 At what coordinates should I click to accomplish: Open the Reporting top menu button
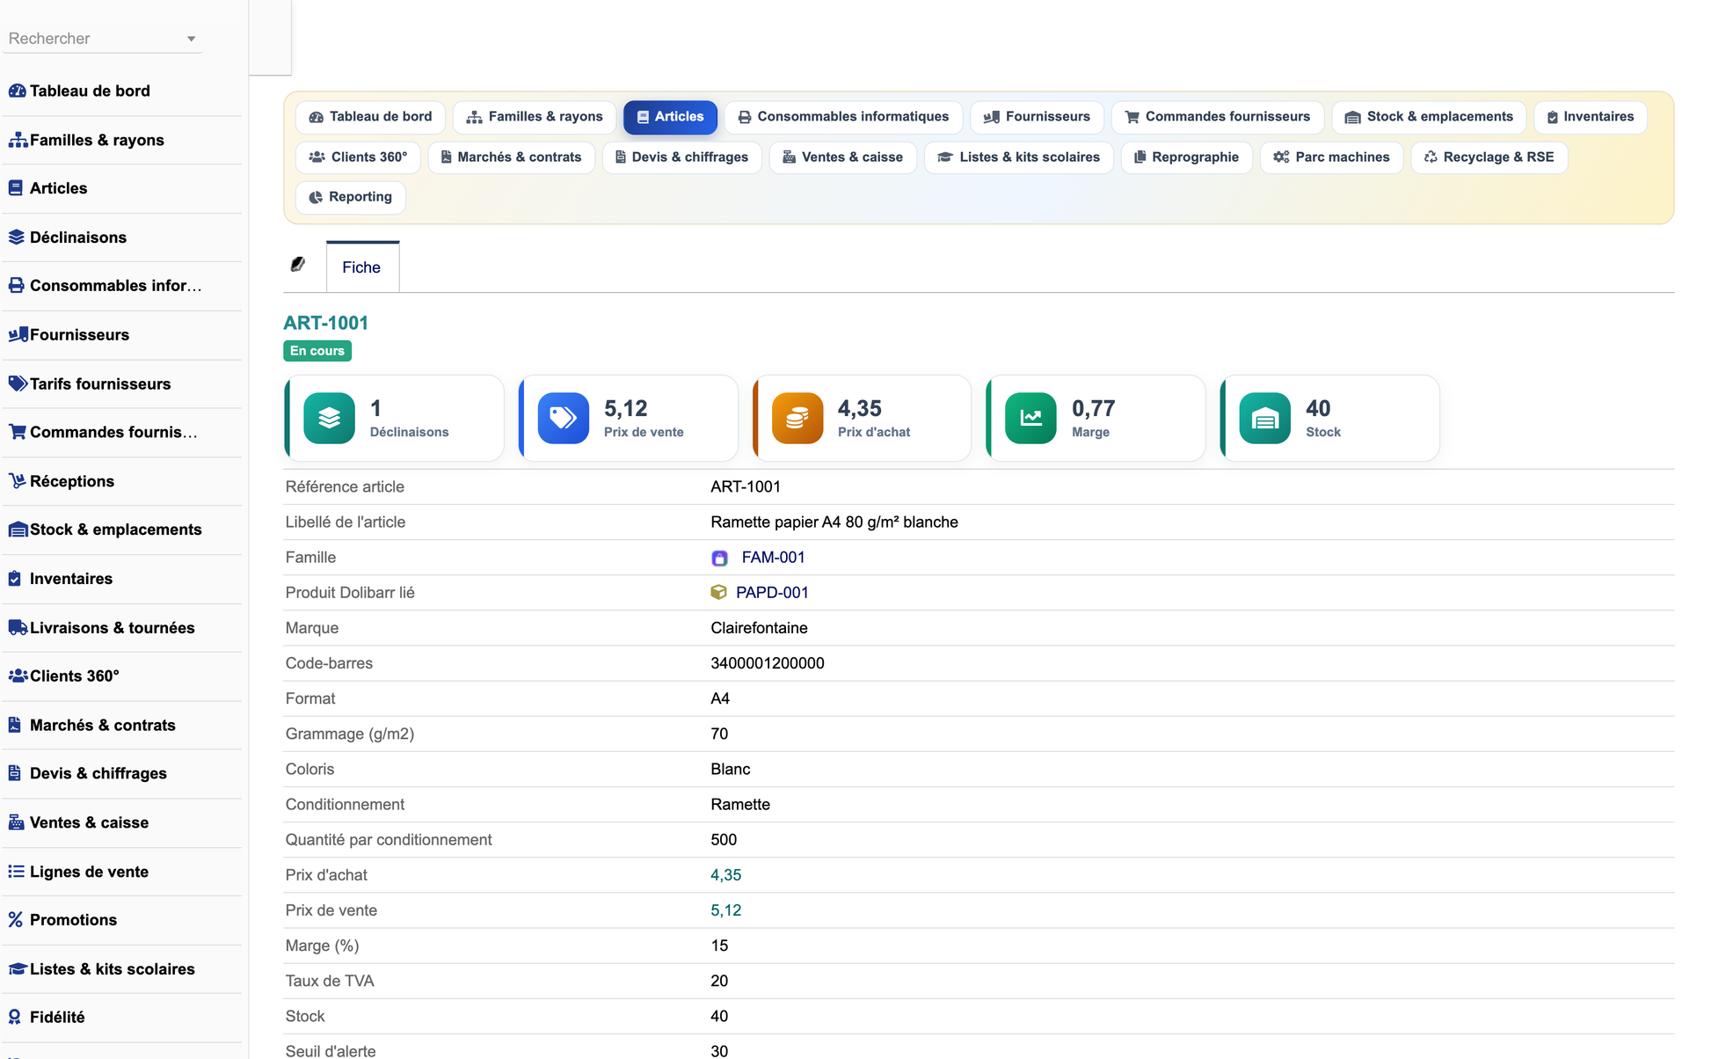click(x=351, y=197)
